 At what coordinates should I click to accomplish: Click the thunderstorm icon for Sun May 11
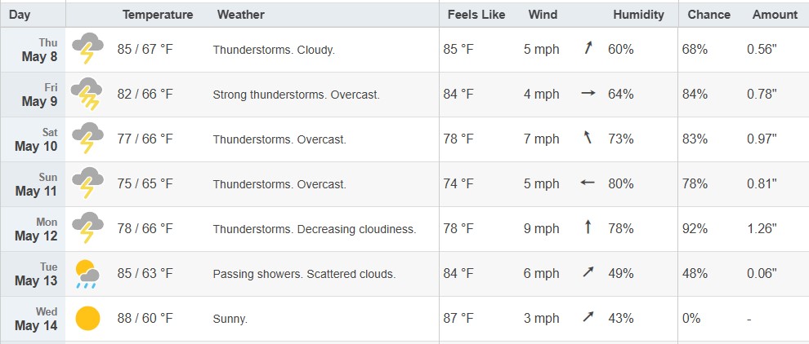click(87, 183)
